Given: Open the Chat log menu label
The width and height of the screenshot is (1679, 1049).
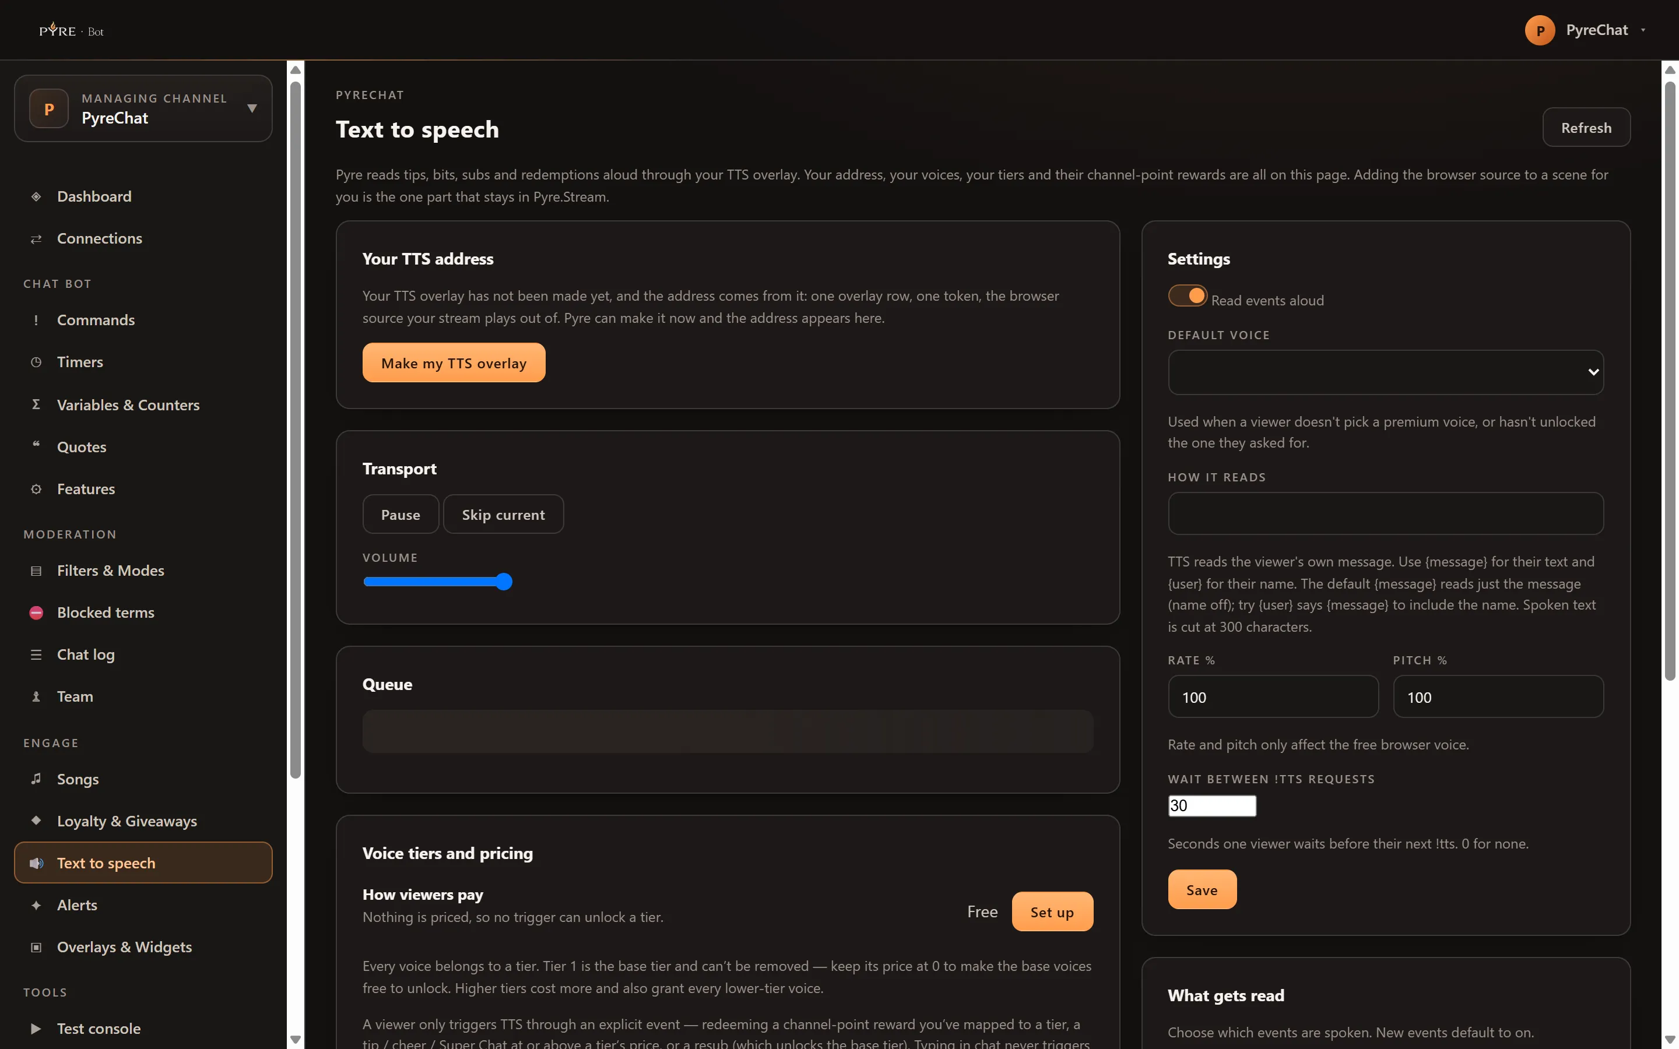Looking at the screenshot, I should (x=86, y=655).
